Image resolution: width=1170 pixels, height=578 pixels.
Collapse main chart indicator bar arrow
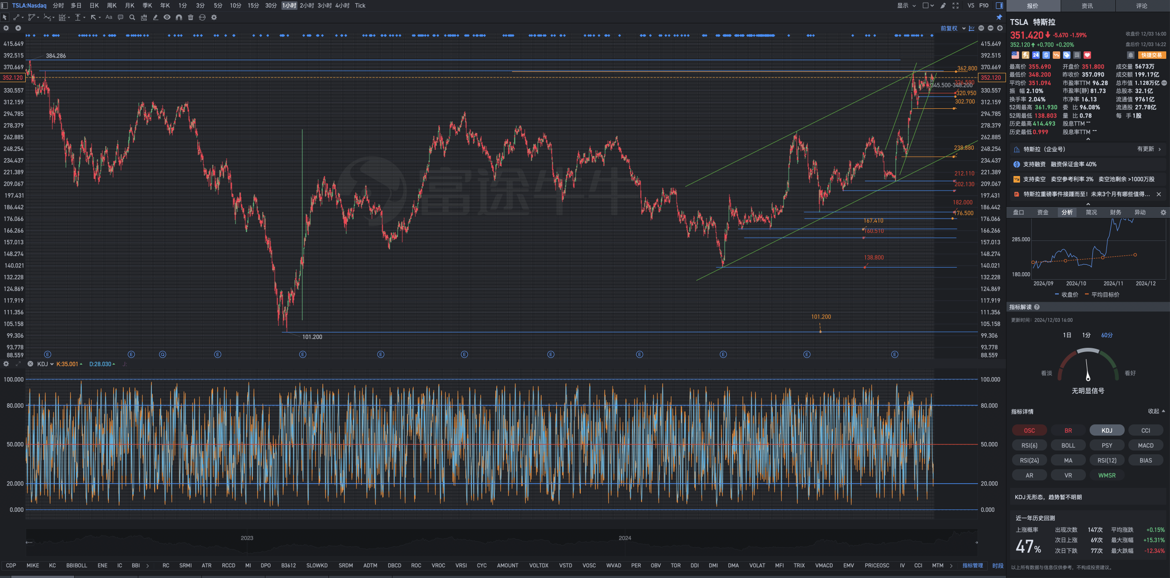point(18,28)
